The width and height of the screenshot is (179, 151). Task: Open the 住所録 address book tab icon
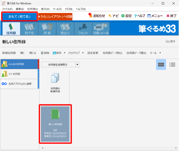point(11,29)
